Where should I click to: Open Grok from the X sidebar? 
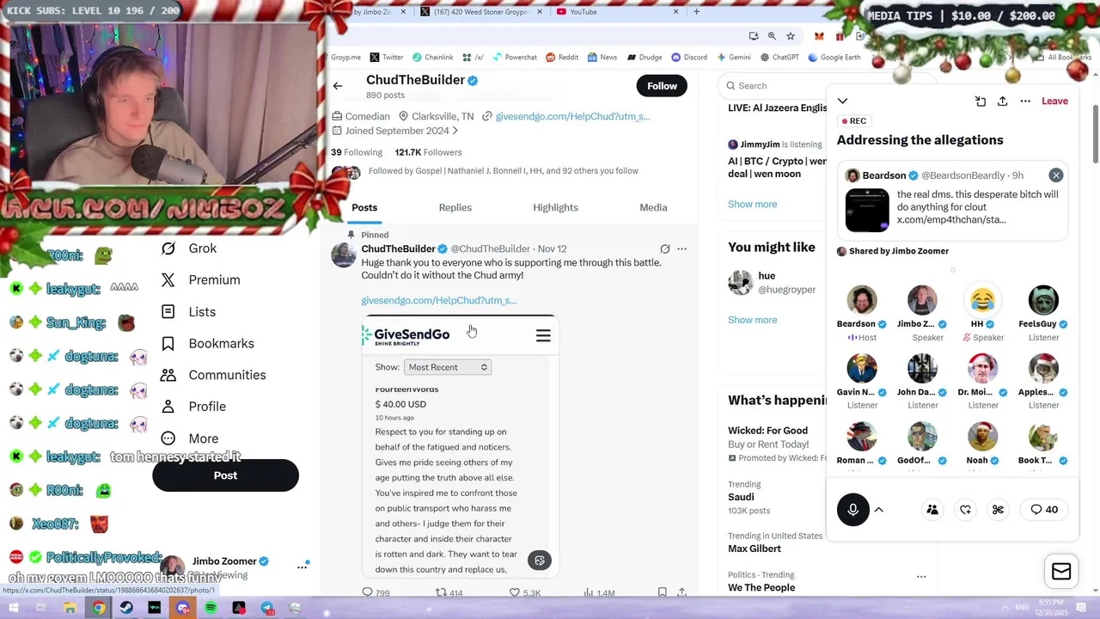click(x=190, y=248)
